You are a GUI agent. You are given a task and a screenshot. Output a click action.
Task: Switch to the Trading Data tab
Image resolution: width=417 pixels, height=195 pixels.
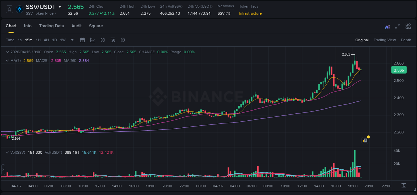[x=51, y=26]
